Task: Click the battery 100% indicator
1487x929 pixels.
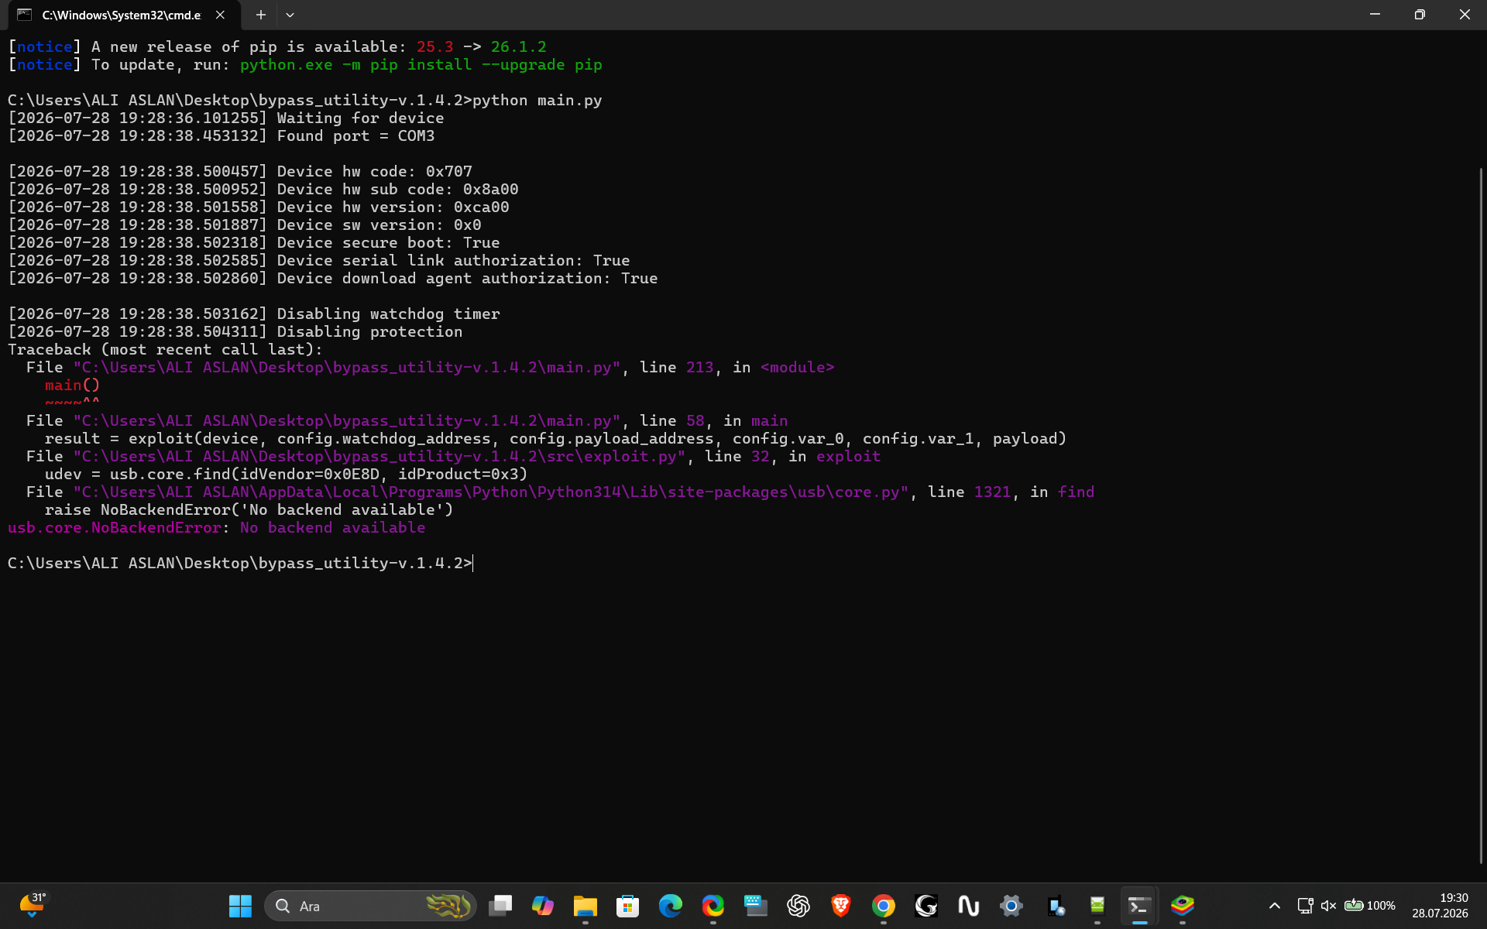Action: pos(1369,906)
